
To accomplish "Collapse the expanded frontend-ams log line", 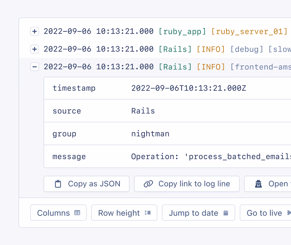I will click(34, 67).
